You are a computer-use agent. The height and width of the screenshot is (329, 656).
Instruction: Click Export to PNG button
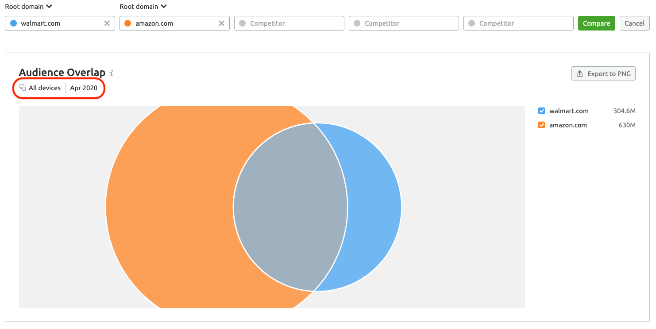603,74
